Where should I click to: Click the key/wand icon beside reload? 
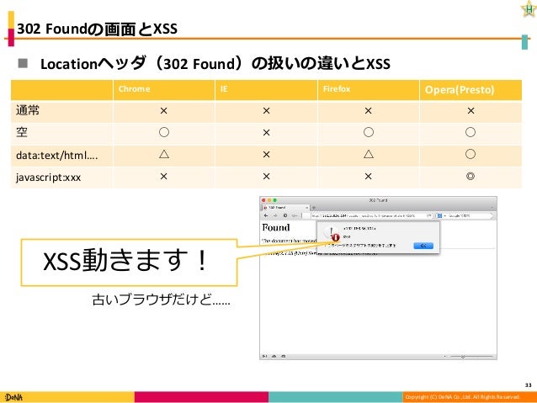[295, 215]
